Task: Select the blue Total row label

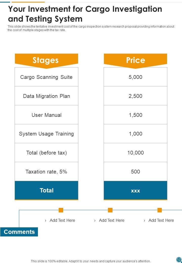Action: 47,190
